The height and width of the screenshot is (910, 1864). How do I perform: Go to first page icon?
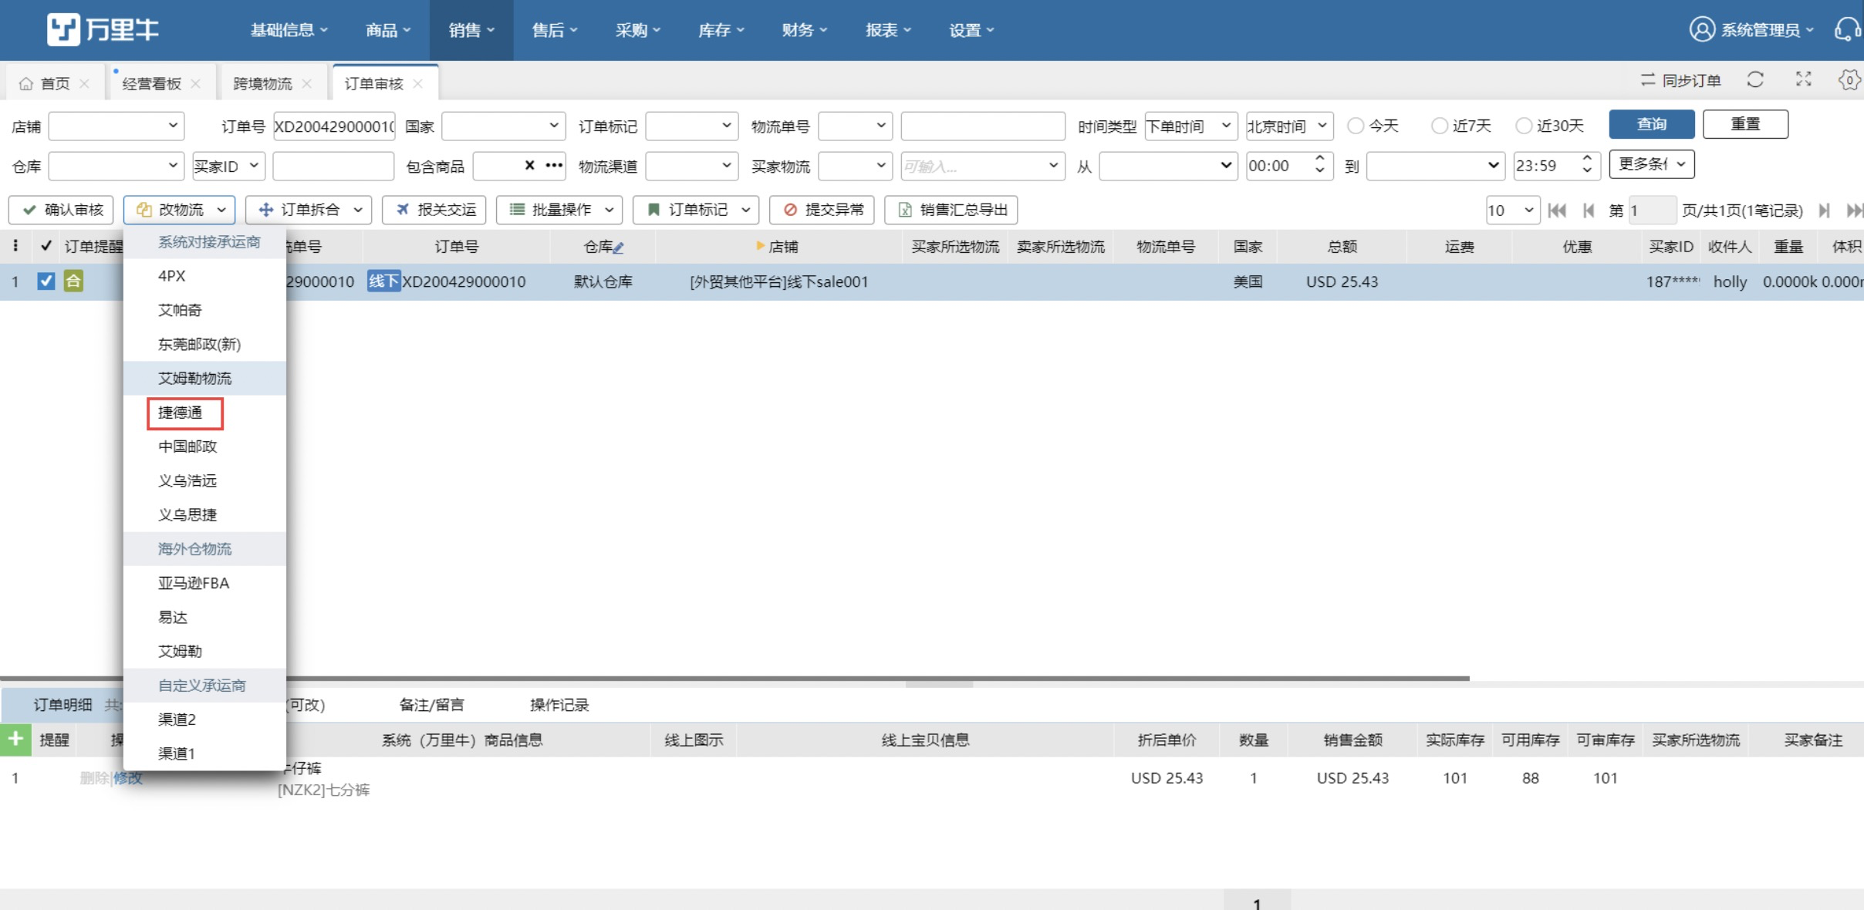1557,210
